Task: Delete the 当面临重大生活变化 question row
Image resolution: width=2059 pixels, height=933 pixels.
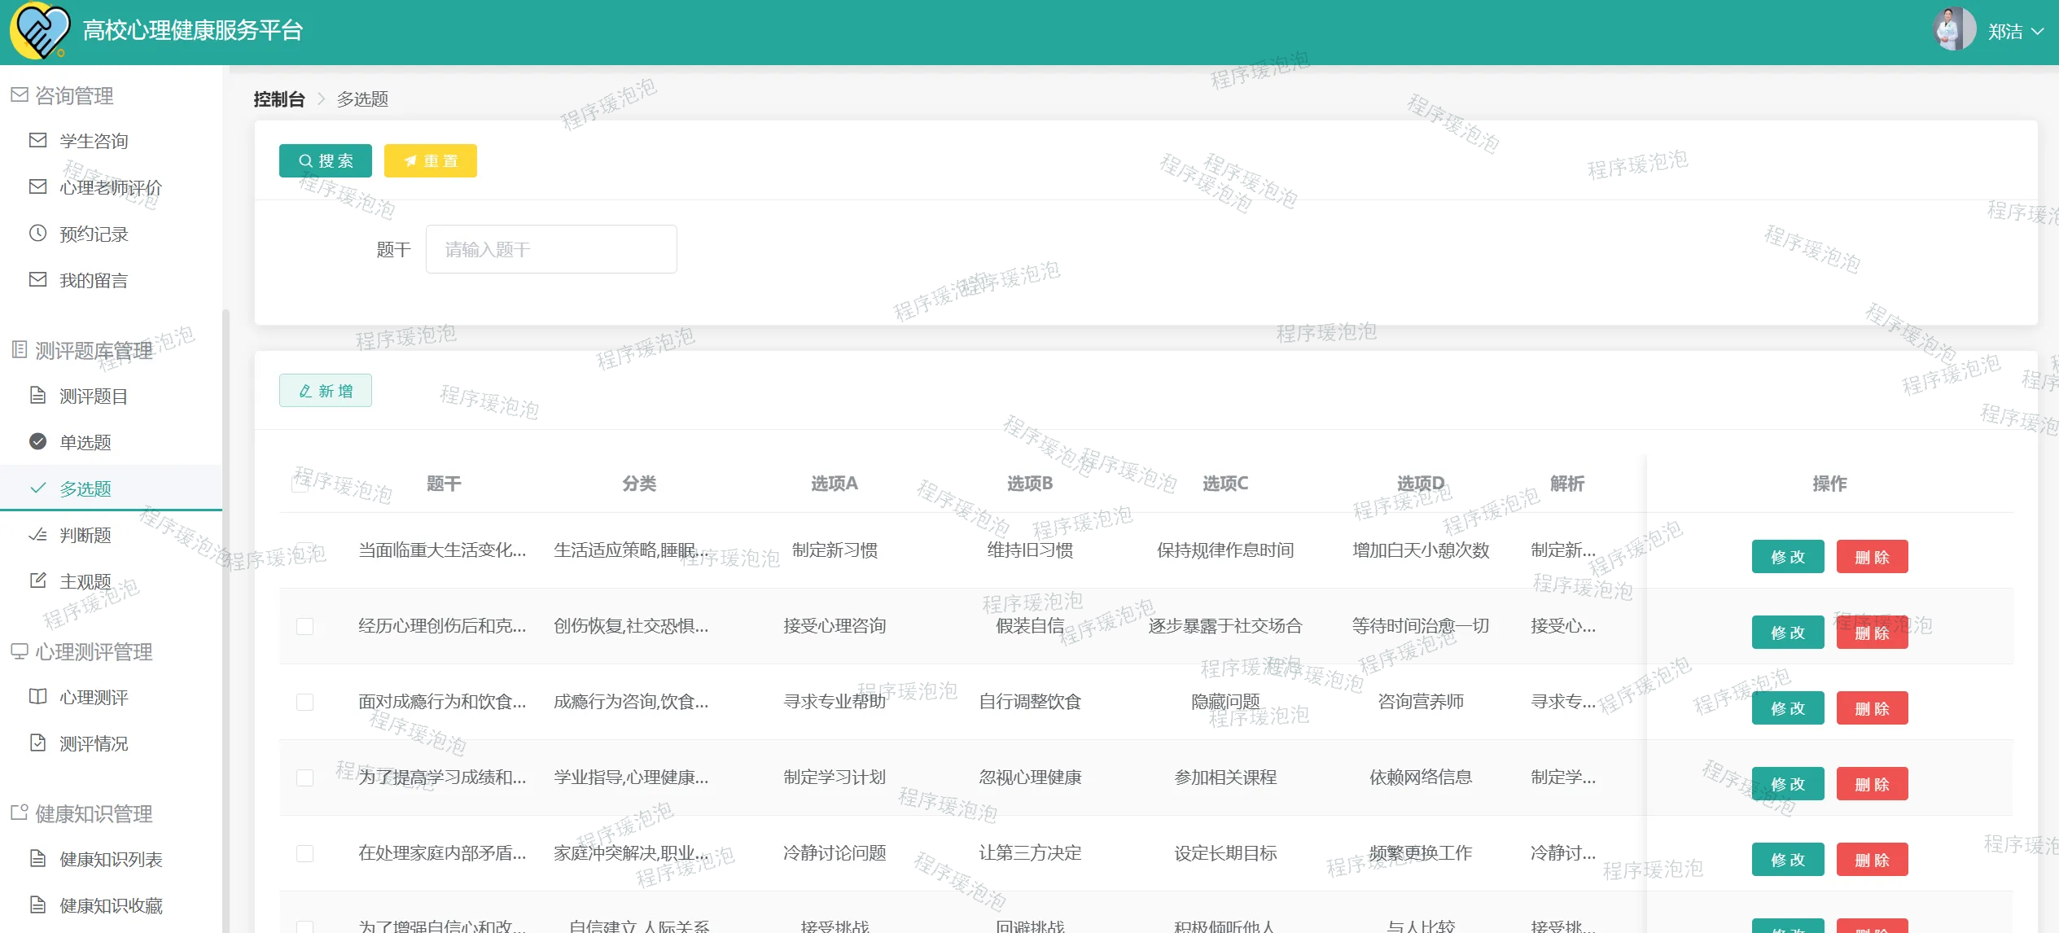Action: point(1871,557)
